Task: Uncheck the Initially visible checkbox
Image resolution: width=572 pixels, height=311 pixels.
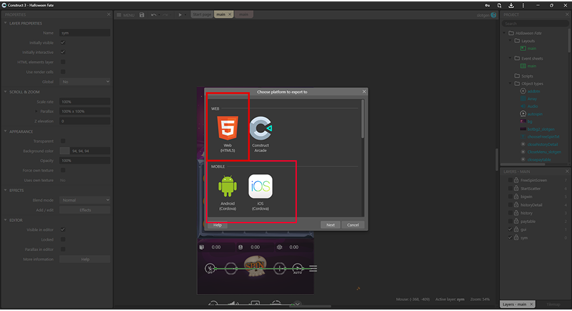Action: [62, 43]
